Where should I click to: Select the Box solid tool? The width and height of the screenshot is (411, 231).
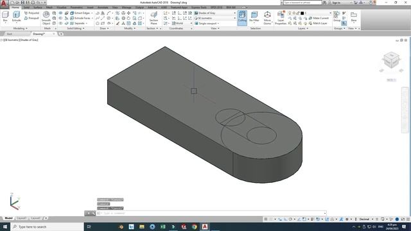click(x=5, y=16)
